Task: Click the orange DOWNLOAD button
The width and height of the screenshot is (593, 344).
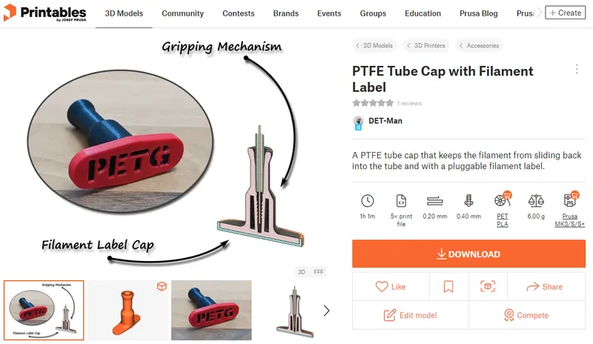Action: [468, 254]
